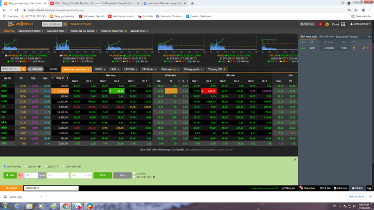Screen dimensions: 374x210
Task: Reload the browser page
Action: click(x=16, y=10)
